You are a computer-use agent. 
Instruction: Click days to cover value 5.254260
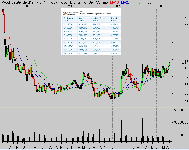(x=115, y=46)
